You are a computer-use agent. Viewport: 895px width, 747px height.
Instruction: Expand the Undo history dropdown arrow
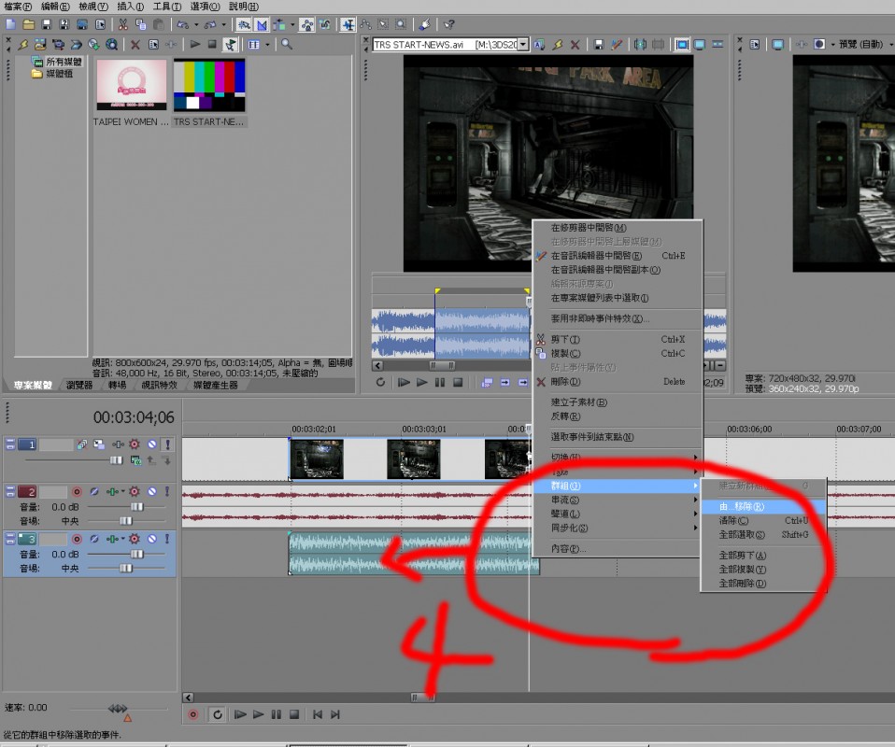tap(197, 24)
